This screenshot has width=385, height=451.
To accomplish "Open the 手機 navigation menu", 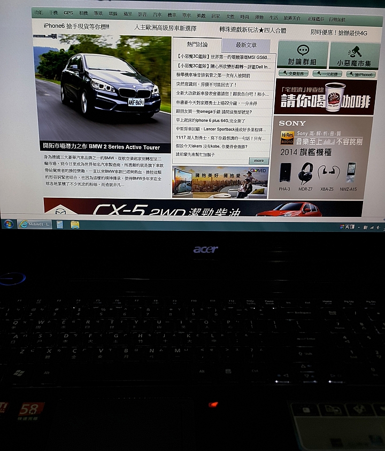I will [53, 13].
